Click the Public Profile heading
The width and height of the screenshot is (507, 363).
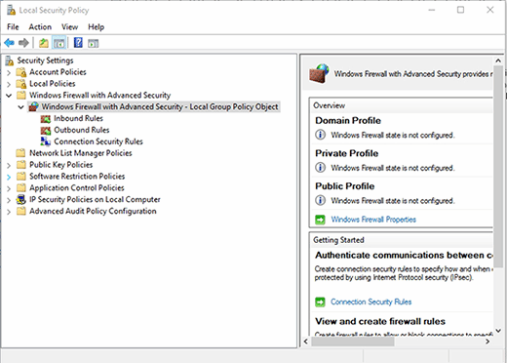tap(345, 186)
